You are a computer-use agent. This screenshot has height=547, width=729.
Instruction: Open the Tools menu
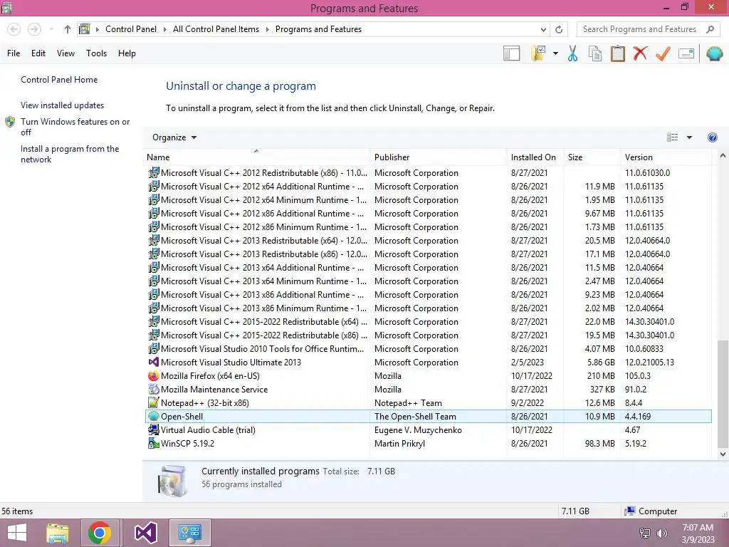[x=96, y=53]
